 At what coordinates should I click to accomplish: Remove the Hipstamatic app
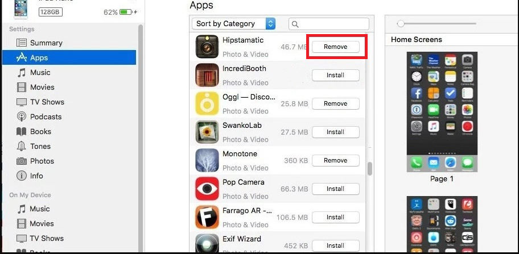coord(336,47)
